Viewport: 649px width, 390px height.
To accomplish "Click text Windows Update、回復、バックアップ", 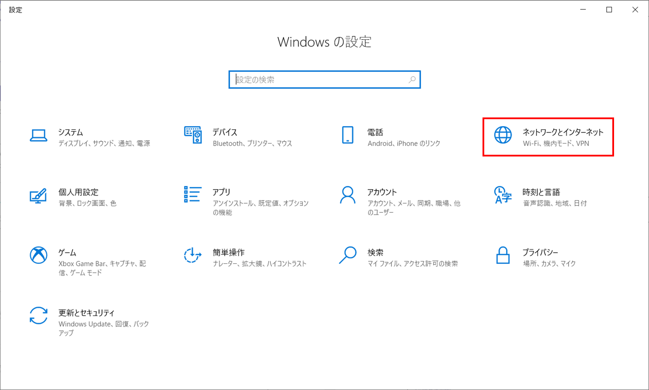I will pyautogui.click(x=103, y=328).
